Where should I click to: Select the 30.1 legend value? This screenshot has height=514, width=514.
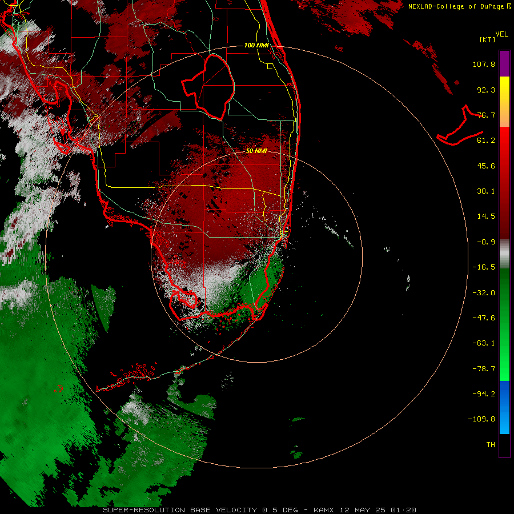tap(486, 191)
